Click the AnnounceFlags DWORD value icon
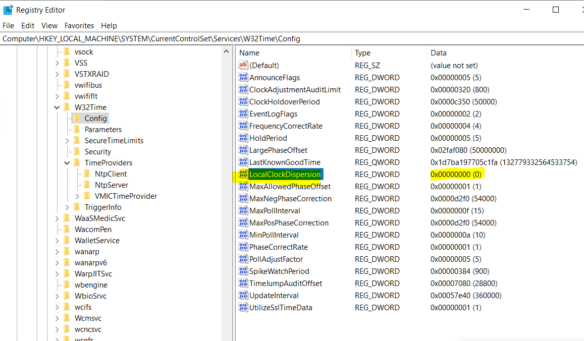 point(243,78)
